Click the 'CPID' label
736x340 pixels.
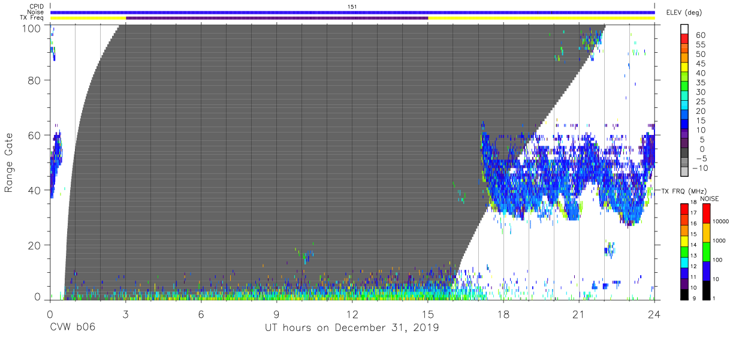click(x=37, y=7)
